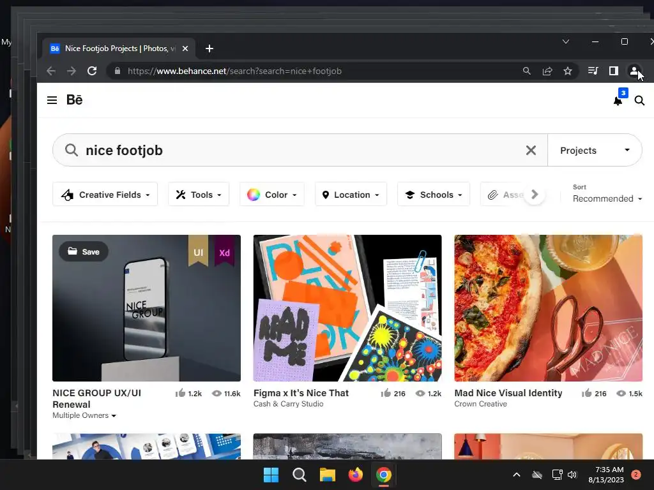The height and width of the screenshot is (490, 654).
Task: Go back with the browser back arrow
Action: click(51, 71)
